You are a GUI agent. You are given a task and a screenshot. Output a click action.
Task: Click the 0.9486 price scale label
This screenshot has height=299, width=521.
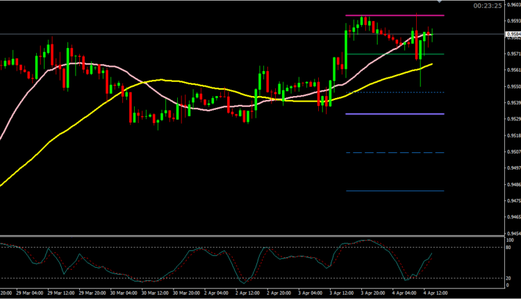(x=511, y=185)
